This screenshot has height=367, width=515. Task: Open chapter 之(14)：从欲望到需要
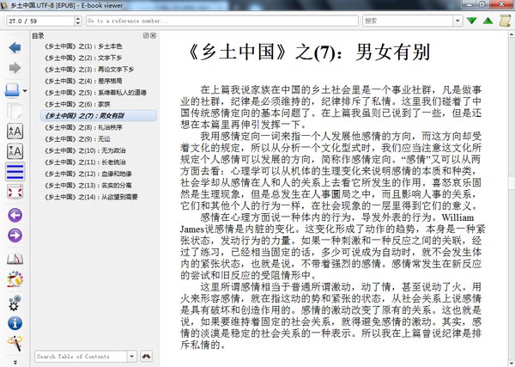point(91,197)
